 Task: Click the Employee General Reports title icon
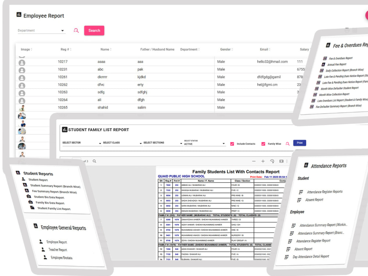pos(36,226)
